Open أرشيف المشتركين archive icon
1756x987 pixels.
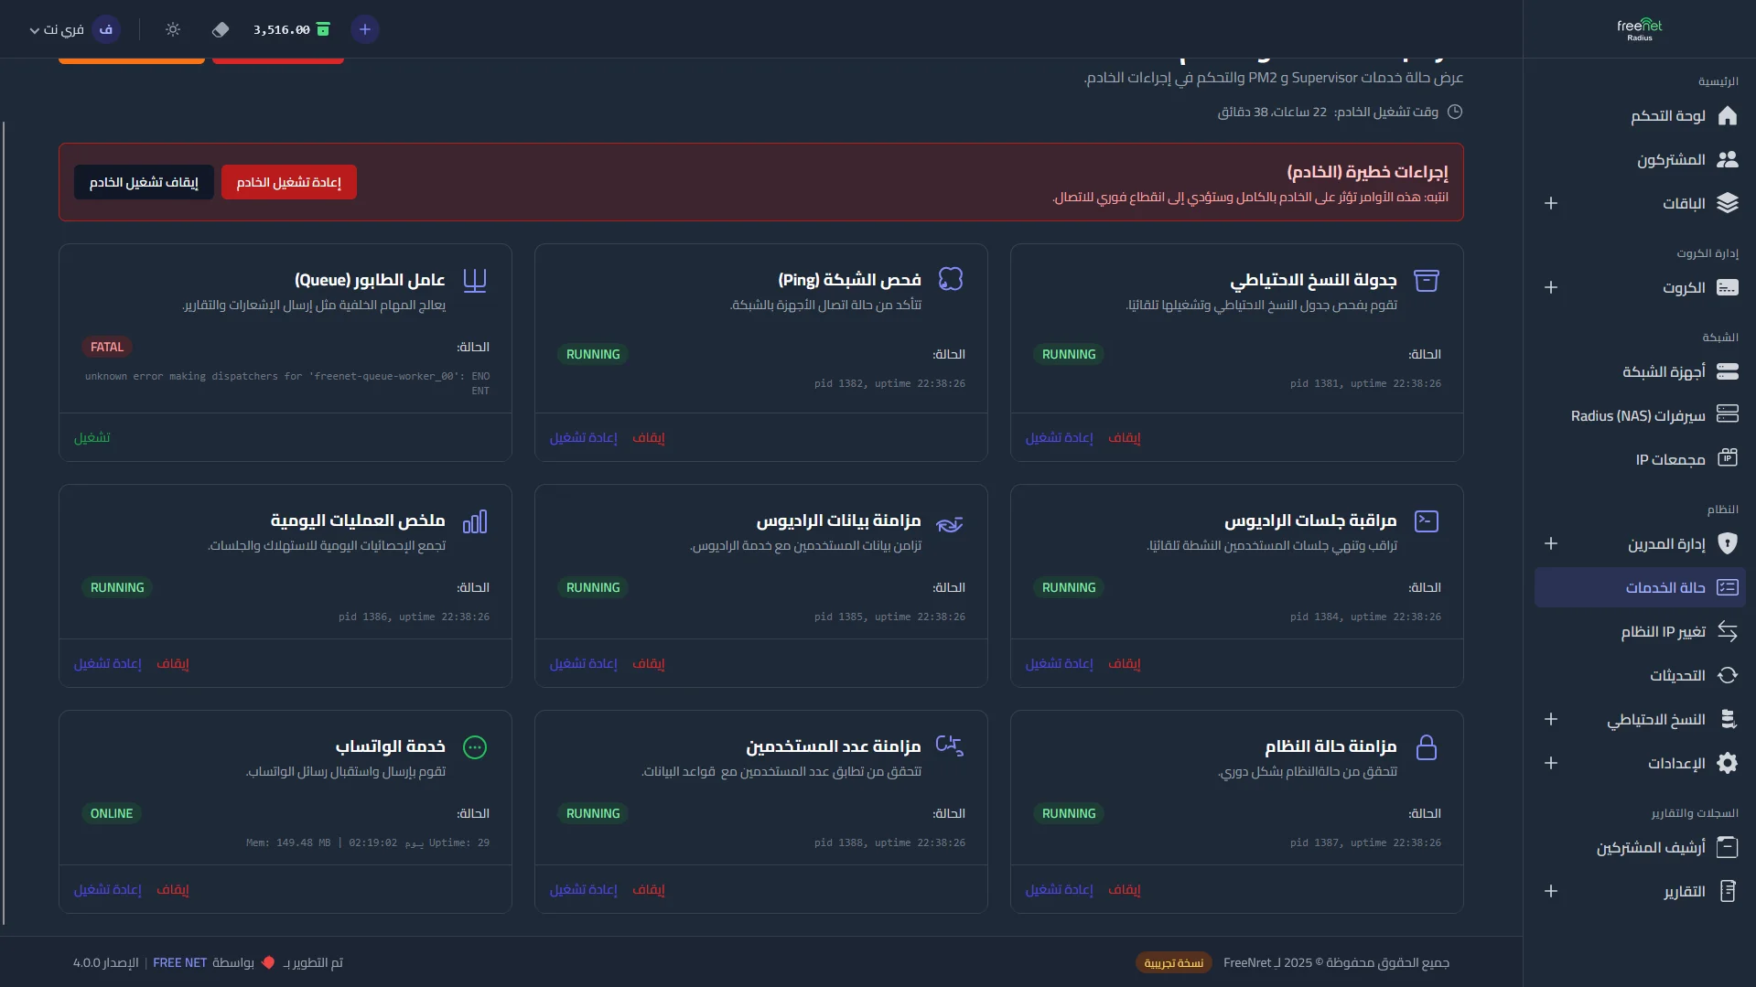[x=1729, y=847]
